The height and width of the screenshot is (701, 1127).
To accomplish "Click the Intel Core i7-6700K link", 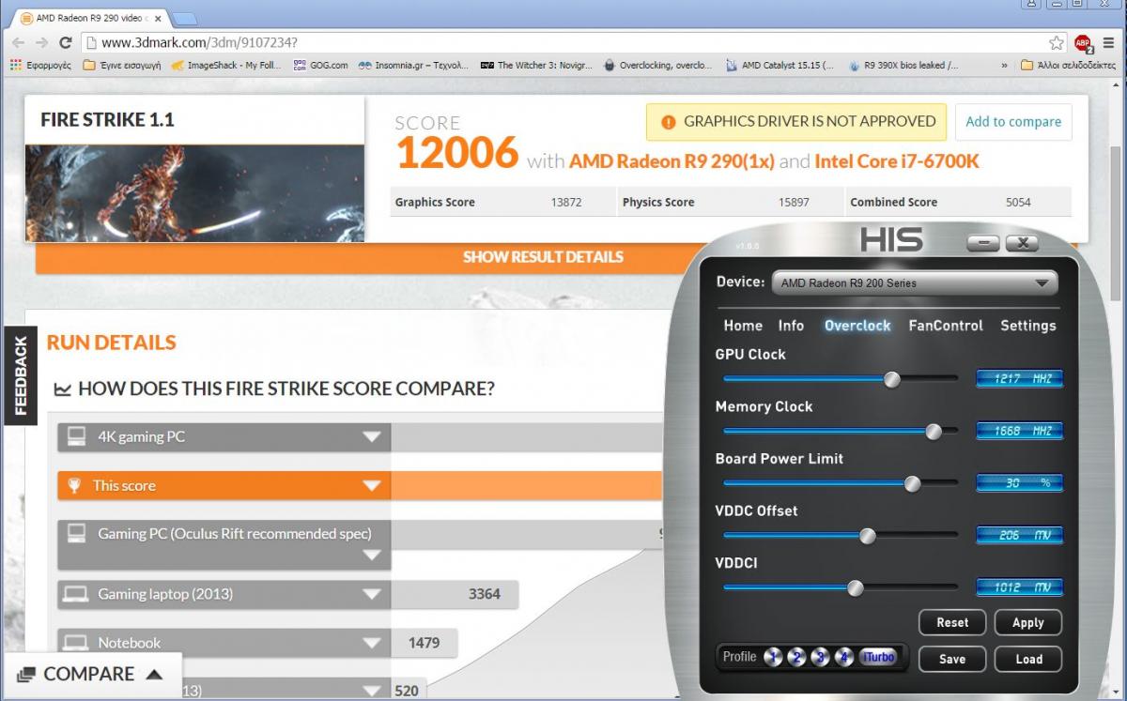I will pyautogui.click(x=897, y=161).
